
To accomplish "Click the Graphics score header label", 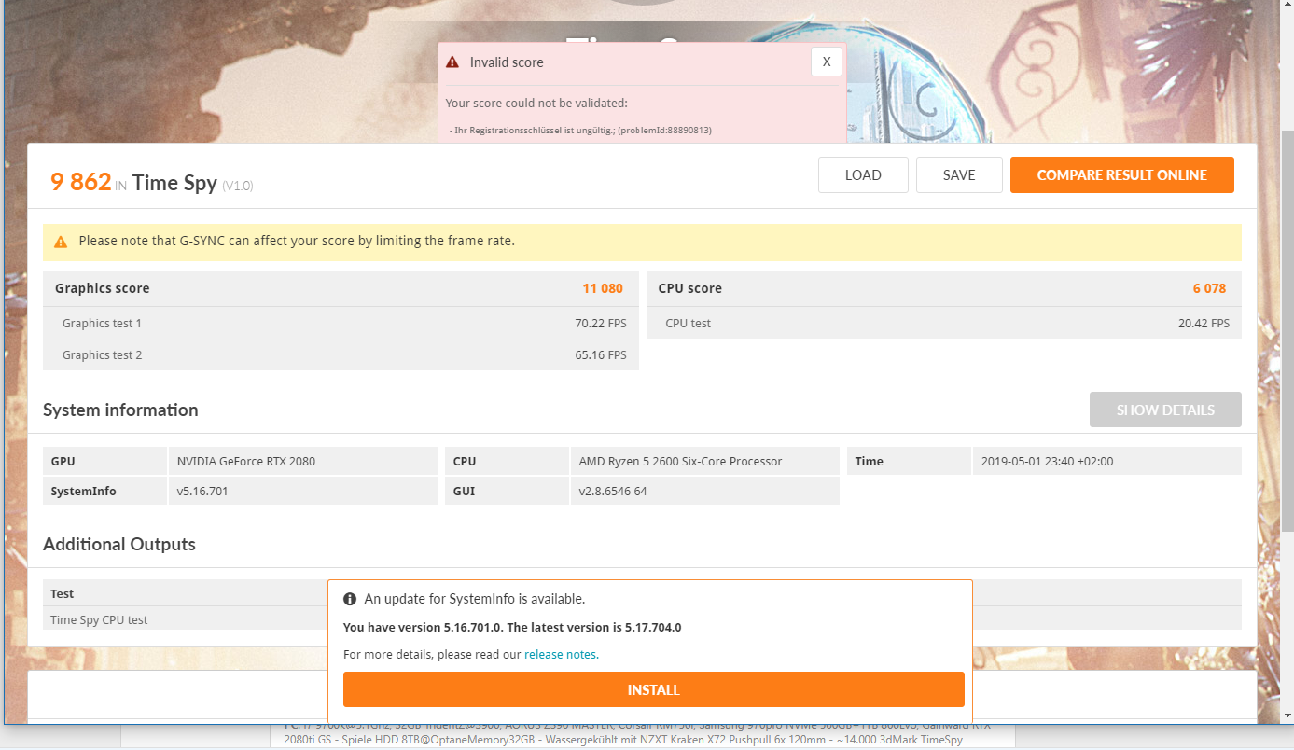I will pyautogui.click(x=102, y=288).
